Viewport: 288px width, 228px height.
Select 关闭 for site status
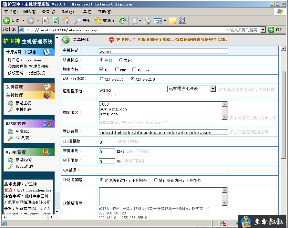click(121, 60)
